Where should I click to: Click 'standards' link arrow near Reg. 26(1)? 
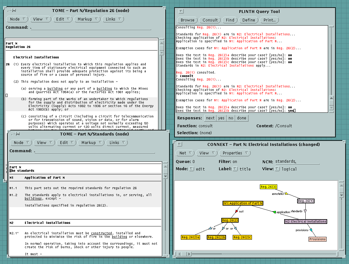point(305,211)
